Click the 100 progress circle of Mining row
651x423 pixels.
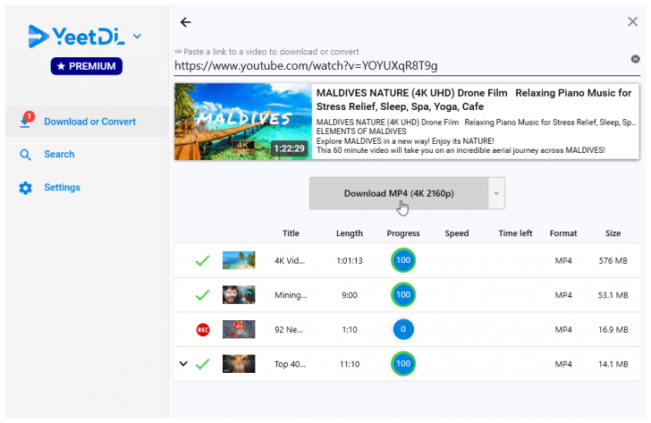pos(403,295)
